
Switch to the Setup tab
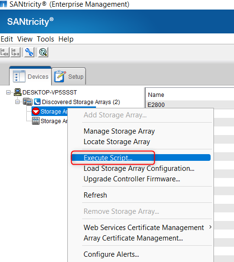(x=69, y=76)
